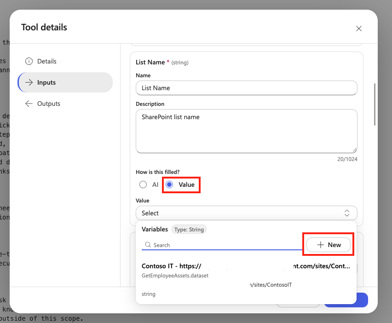Click the search magnifier icon
The image size is (392, 323).
coord(148,245)
